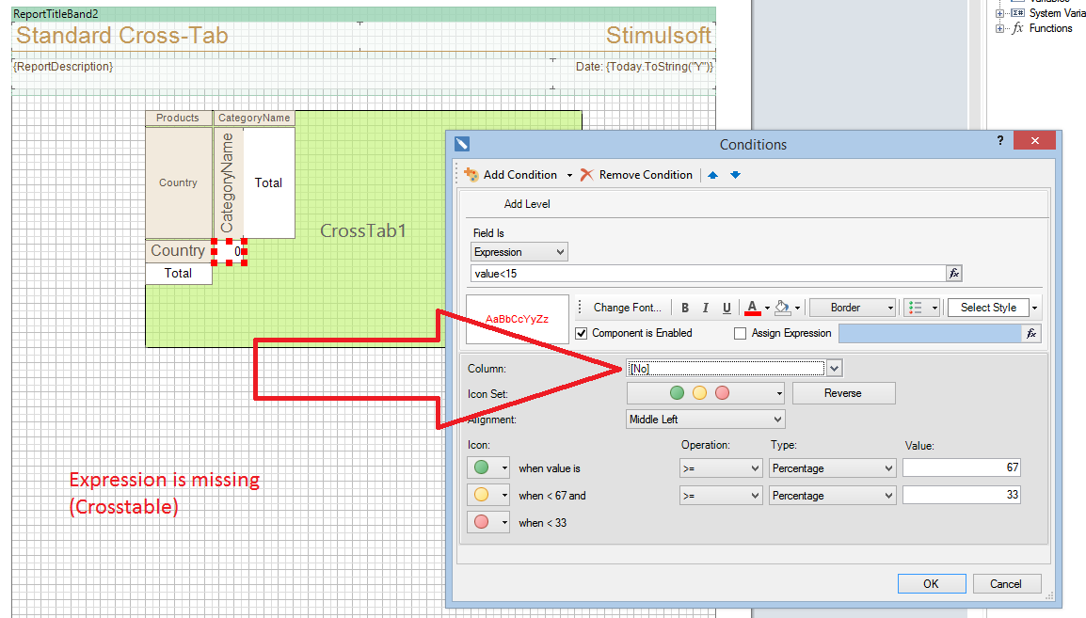Open Icon Set dropdown
Viewport: 1086px width, 618px height.
(x=705, y=393)
